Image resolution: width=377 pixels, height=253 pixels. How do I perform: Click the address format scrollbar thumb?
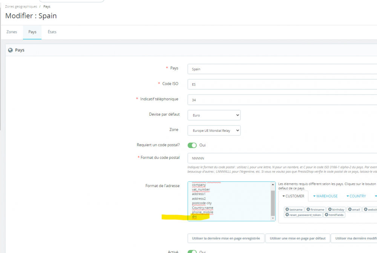click(273, 203)
